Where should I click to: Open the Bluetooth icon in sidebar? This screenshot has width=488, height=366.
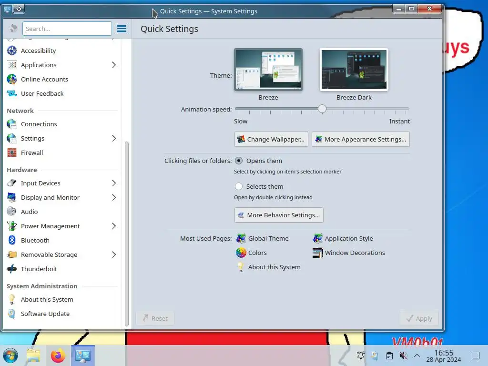[12, 240]
